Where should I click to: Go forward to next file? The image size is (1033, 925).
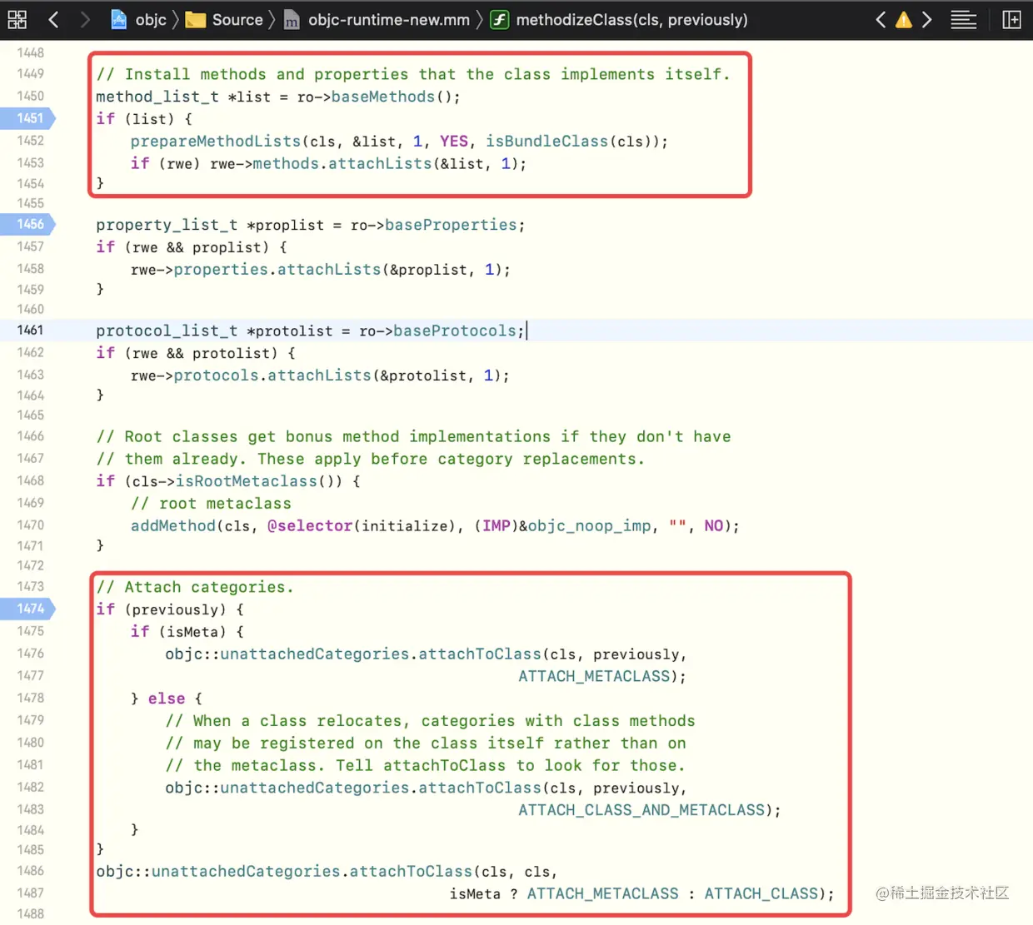pyautogui.click(x=85, y=19)
